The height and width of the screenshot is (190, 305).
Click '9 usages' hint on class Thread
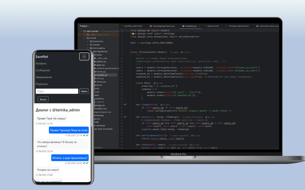pyautogui.click(x=174, y=52)
